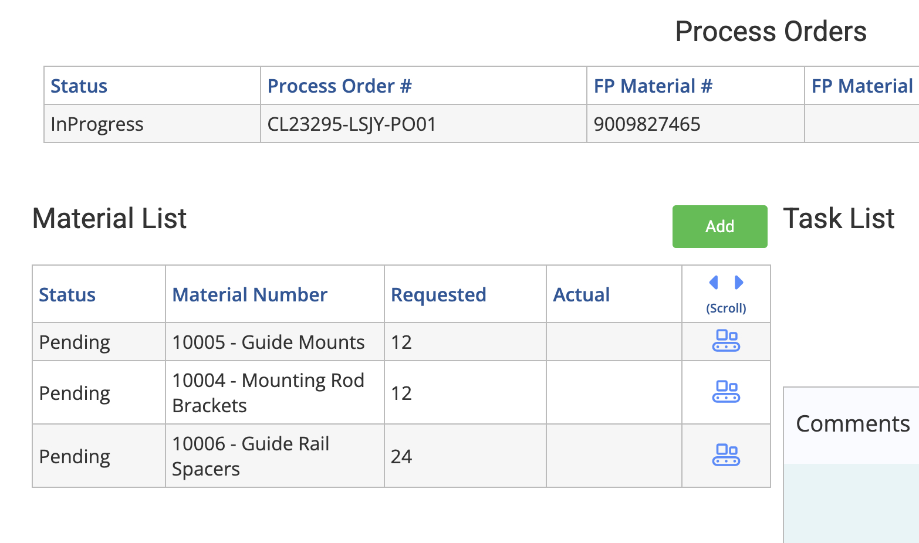Screen dimensions: 919x543
Task: Sort material list by Requested column
Action: (x=438, y=294)
